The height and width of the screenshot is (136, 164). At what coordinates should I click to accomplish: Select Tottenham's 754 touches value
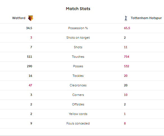coord(126,57)
